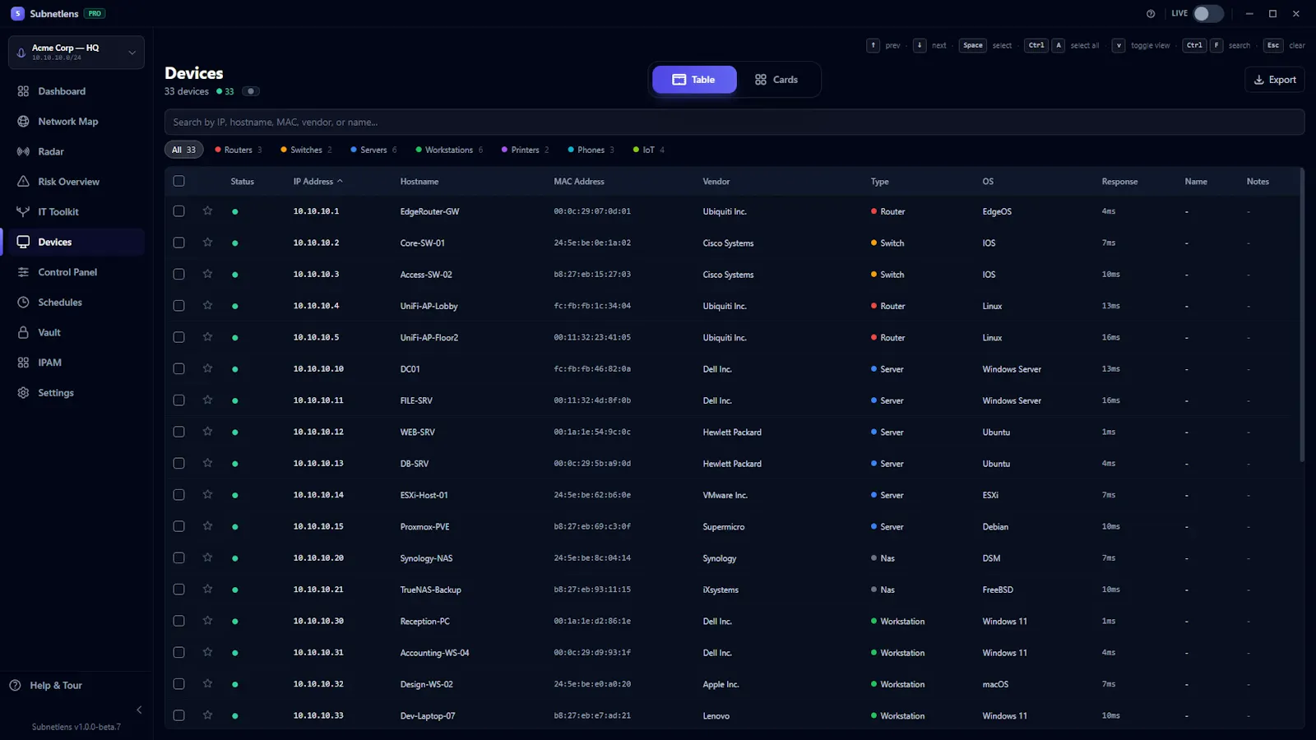Filter by IoT category
This screenshot has height=740, width=1316.
pos(649,150)
